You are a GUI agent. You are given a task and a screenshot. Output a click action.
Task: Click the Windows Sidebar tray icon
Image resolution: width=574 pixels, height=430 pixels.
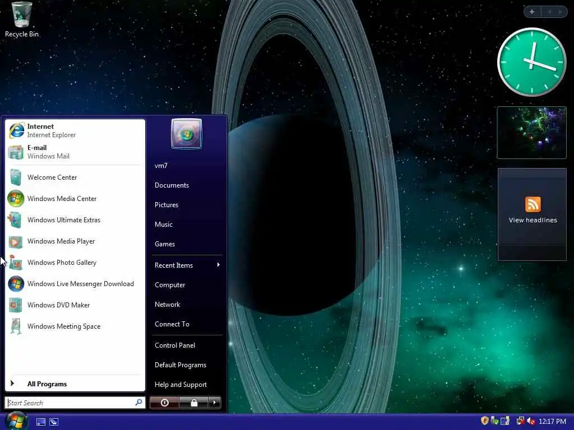click(505, 421)
